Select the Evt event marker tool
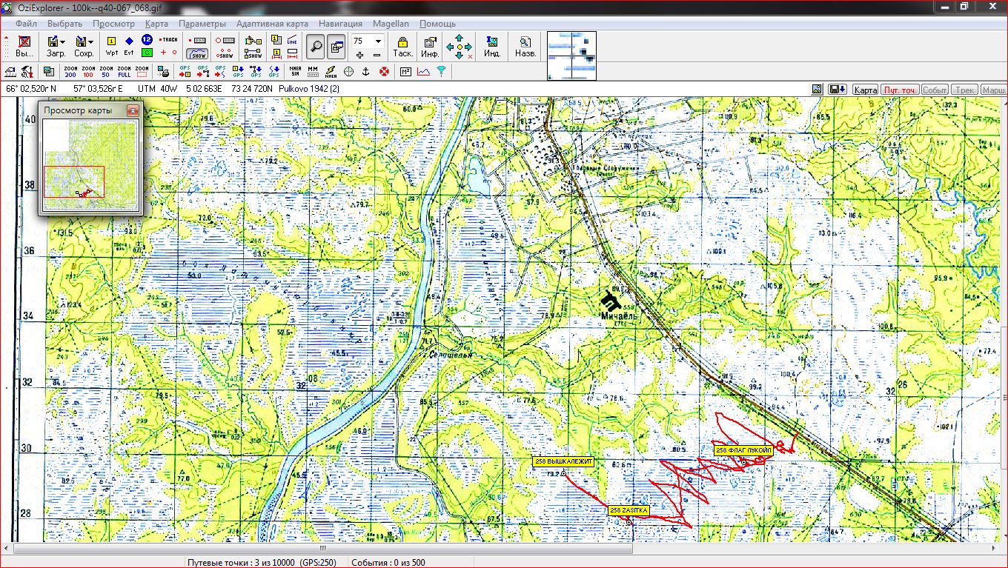 coord(129,46)
